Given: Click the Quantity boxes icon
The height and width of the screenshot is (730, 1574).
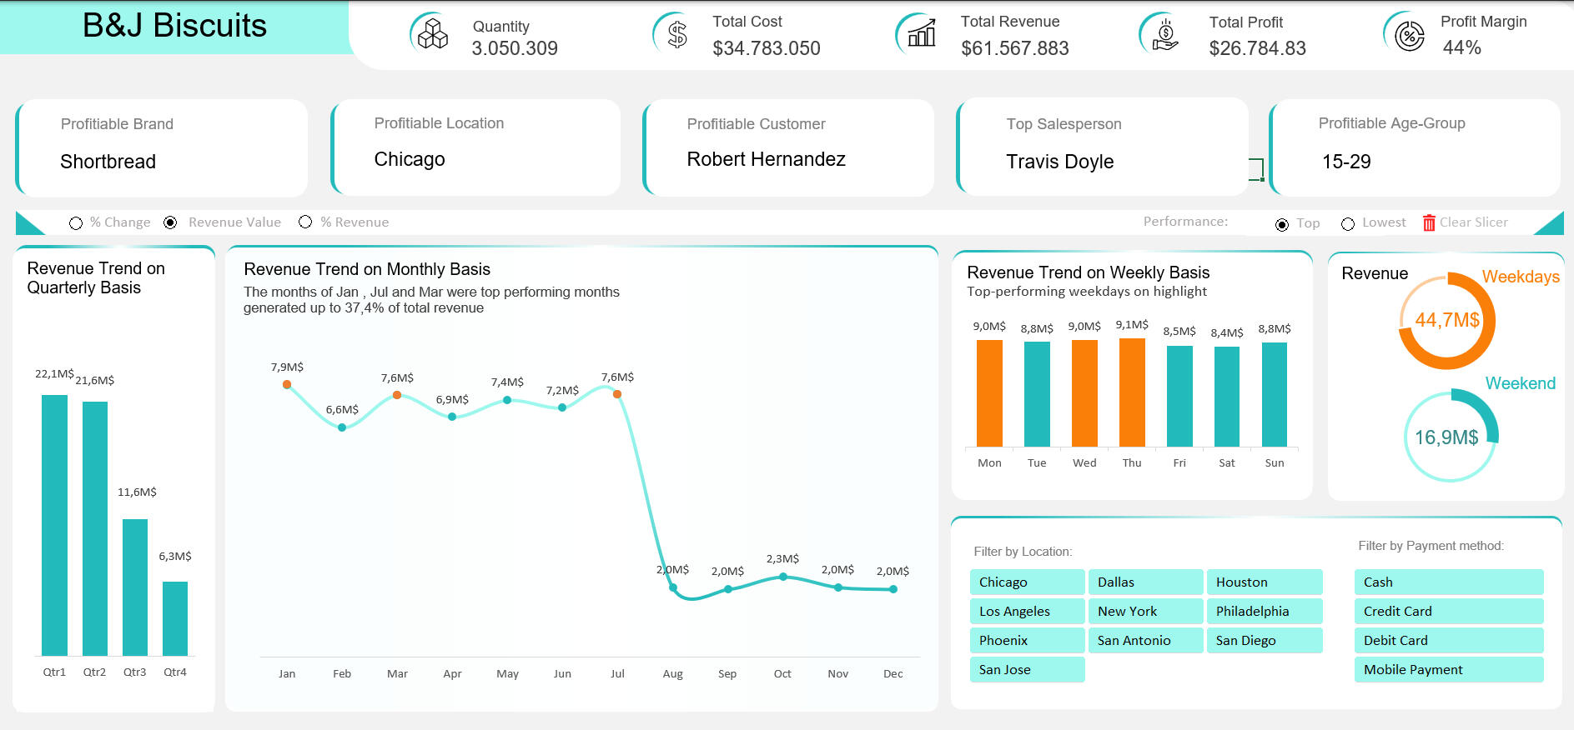Looking at the screenshot, I should 432,35.
